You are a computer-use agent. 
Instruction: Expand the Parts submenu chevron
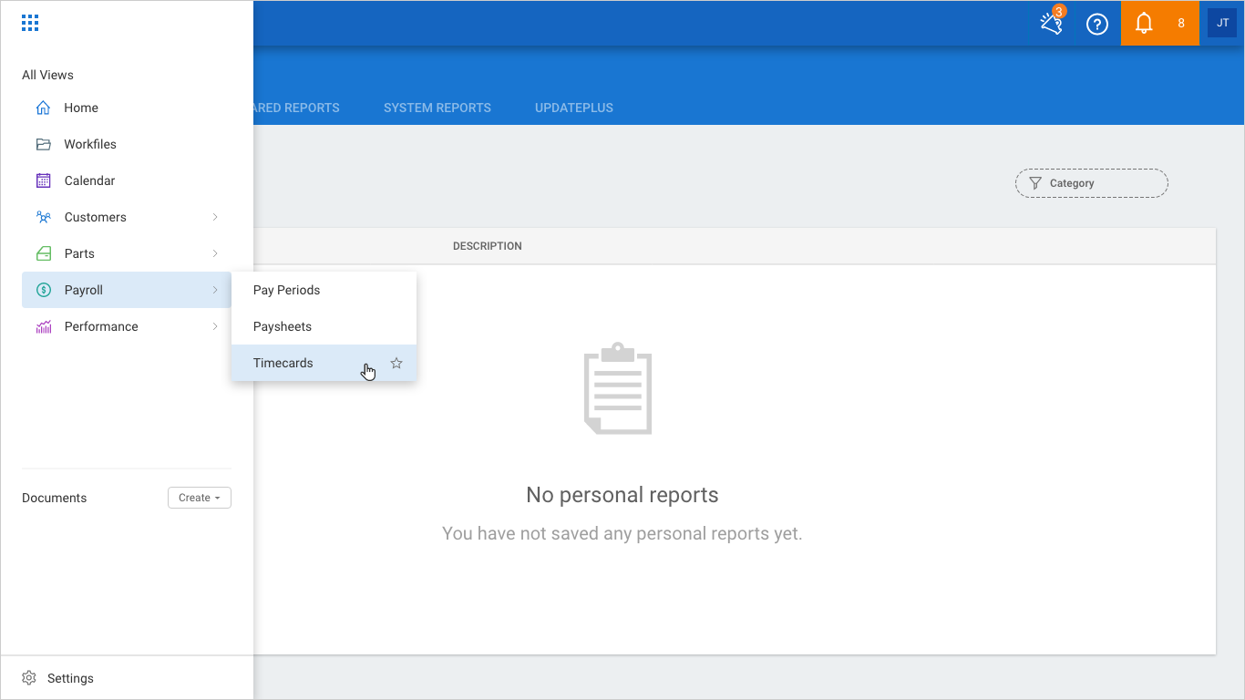tap(215, 253)
